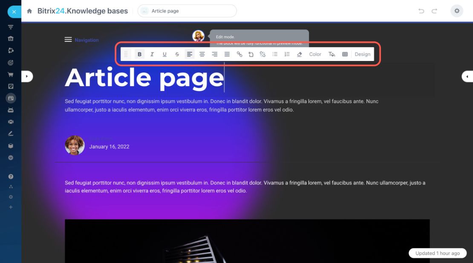Apply strikethrough to the selected text
473x263 pixels.
pyautogui.click(x=177, y=54)
